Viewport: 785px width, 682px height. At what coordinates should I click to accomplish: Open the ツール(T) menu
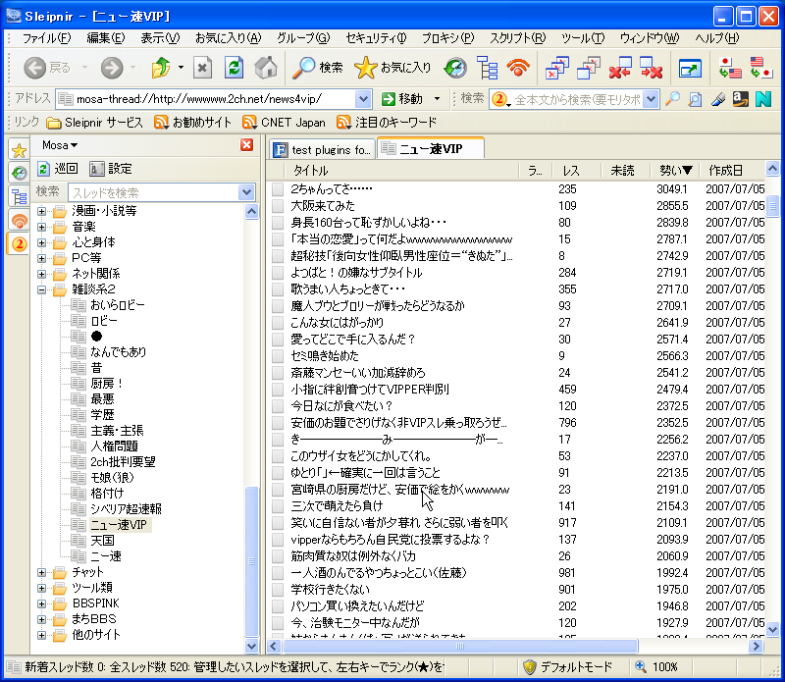click(583, 38)
